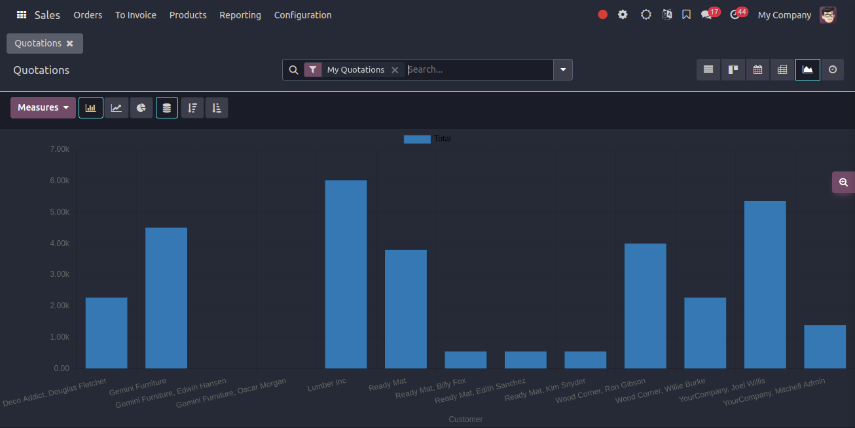This screenshot has width=855, height=428.
Task: Select pie chart mode
Action: (141, 107)
